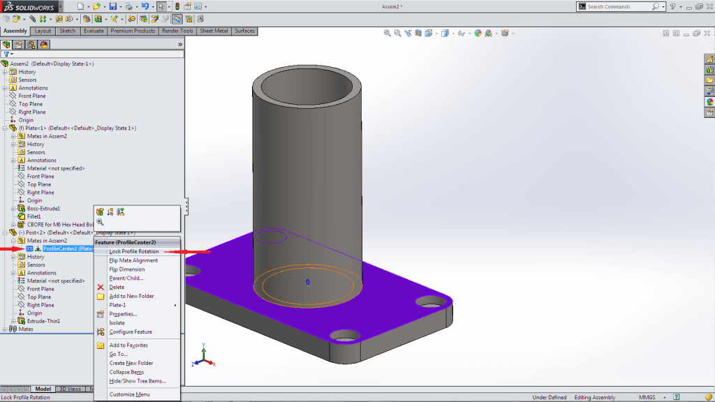The width and height of the screenshot is (715, 402).
Task: Switch to the Sheet Metal tab
Action: tap(215, 31)
